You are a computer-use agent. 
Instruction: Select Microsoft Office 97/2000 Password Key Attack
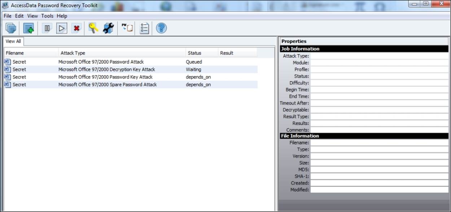131,77
